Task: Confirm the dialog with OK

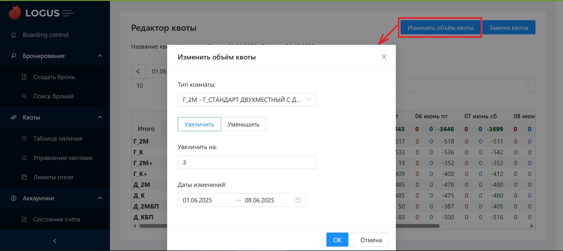Action: (x=337, y=240)
